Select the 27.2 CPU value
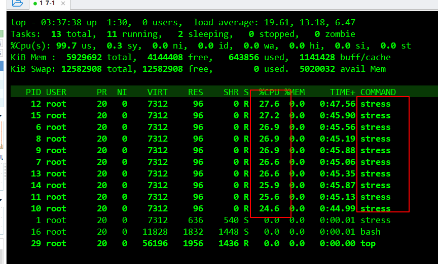Image resolution: width=438 pixels, height=264 pixels. (x=269, y=116)
